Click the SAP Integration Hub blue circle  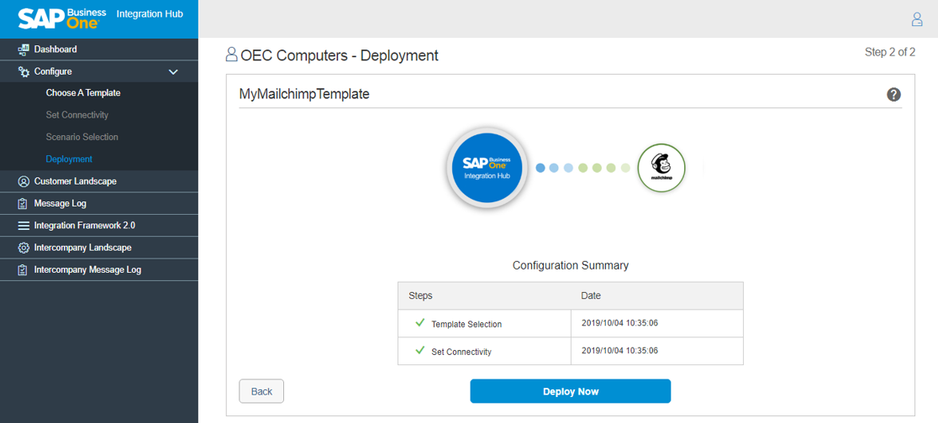pyautogui.click(x=487, y=168)
